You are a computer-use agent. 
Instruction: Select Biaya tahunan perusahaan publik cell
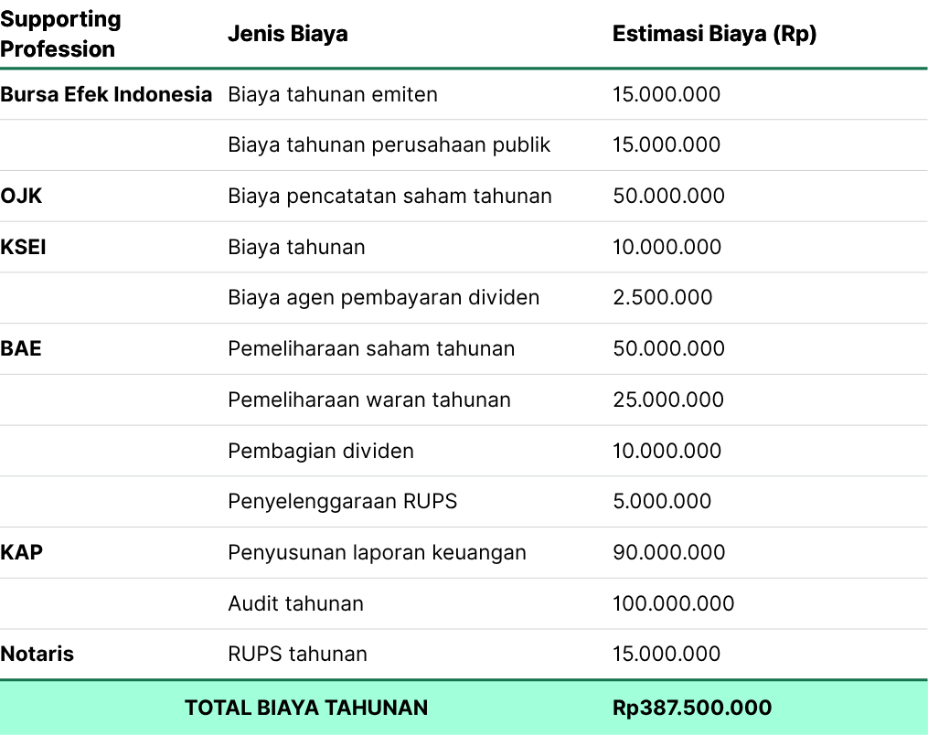389,145
